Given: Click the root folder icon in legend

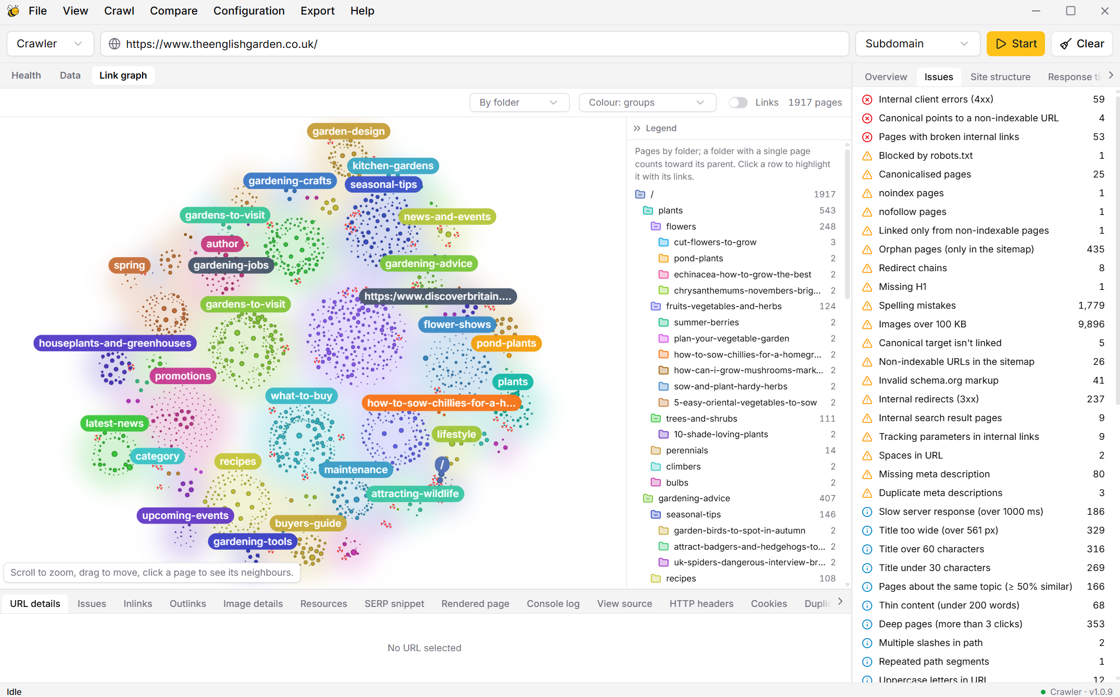Looking at the screenshot, I should click(x=640, y=194).
